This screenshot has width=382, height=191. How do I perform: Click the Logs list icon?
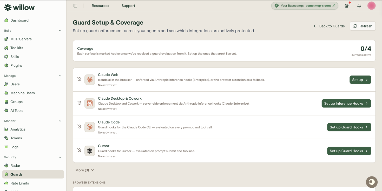(6, 147)
